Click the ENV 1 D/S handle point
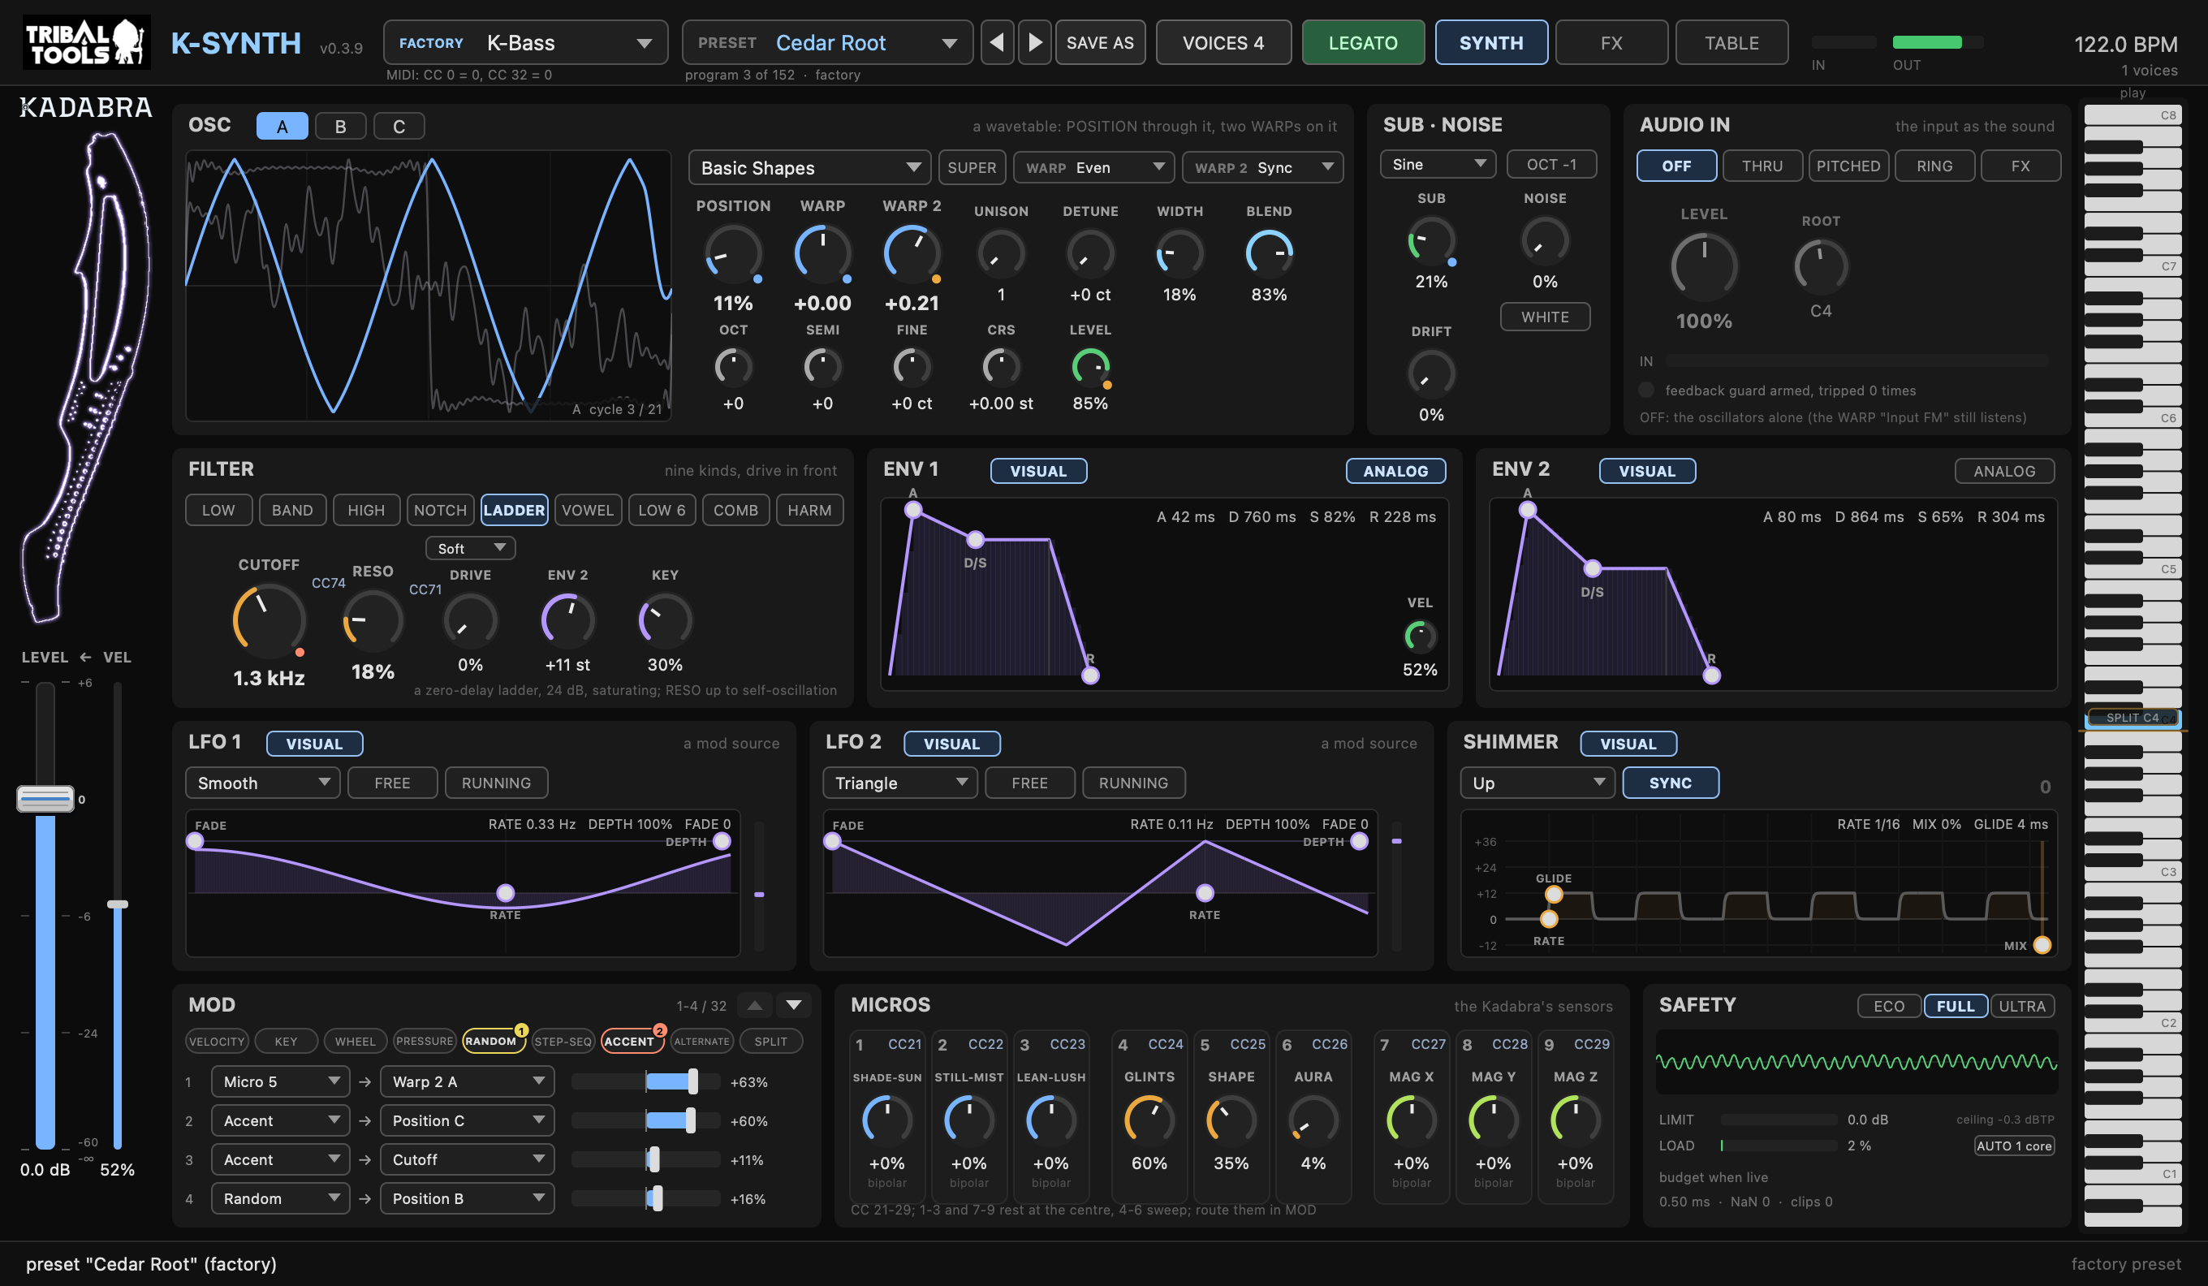This screenshot has width=2208, height=1286. (974, 540)
